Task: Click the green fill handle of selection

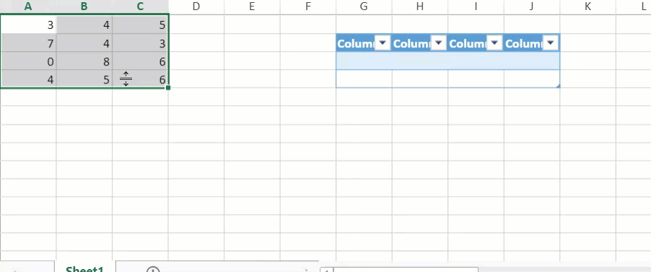Action: (167, 87)
